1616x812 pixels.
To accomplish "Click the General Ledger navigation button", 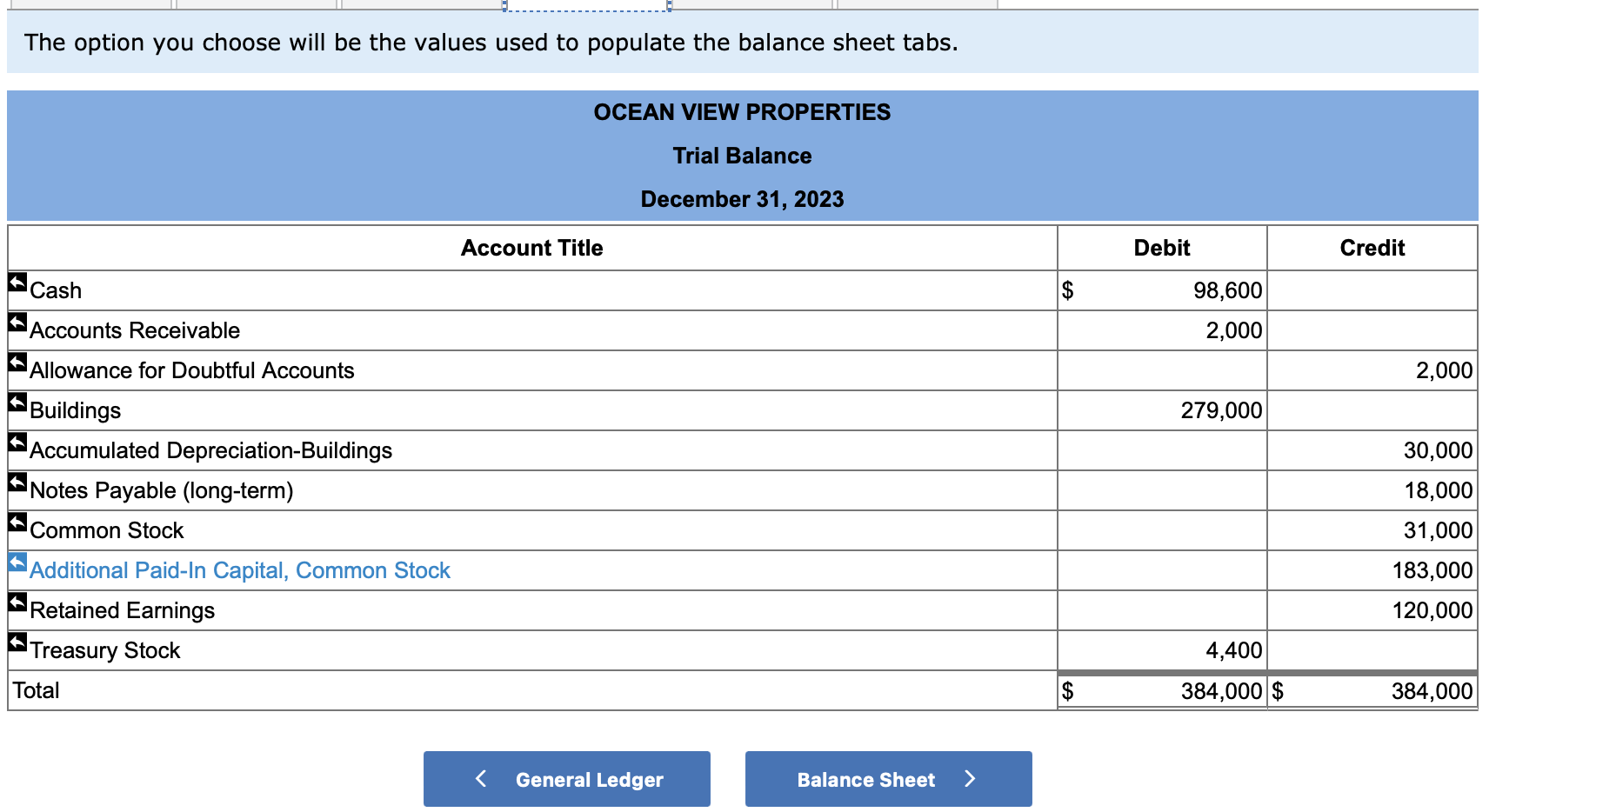I will click(566, 779).
